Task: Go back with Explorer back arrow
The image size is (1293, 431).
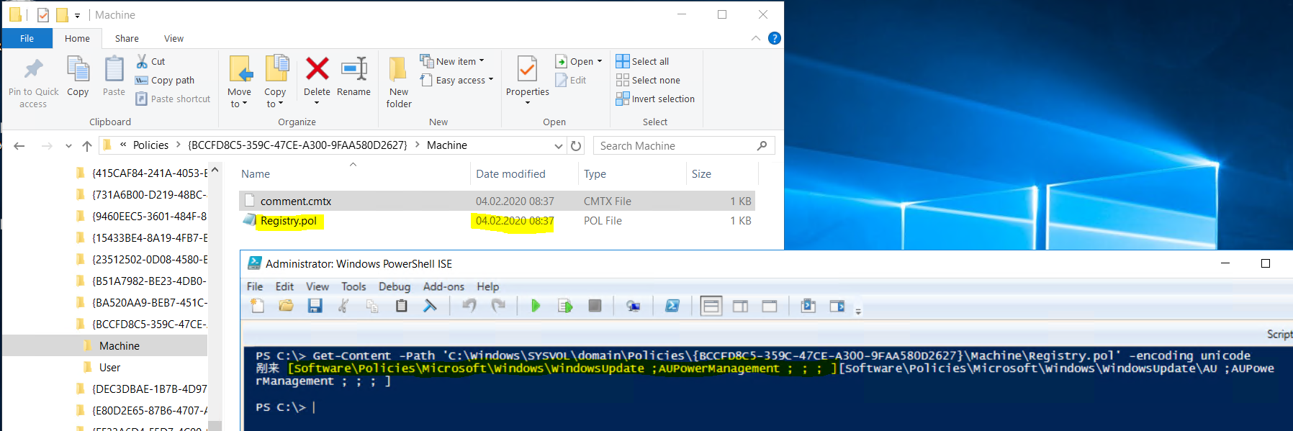Action: coord(19,145)
